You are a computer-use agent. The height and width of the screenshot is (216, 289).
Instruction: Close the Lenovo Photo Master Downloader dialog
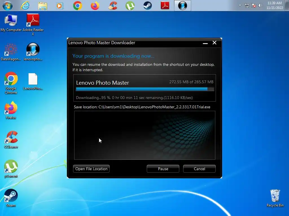pyautogui.click(x=214, y=43)
